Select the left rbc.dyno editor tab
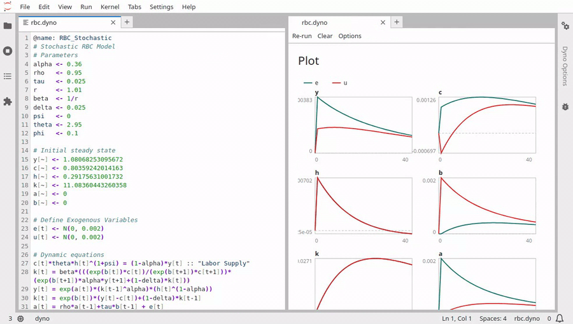 [x=70, y=23]
